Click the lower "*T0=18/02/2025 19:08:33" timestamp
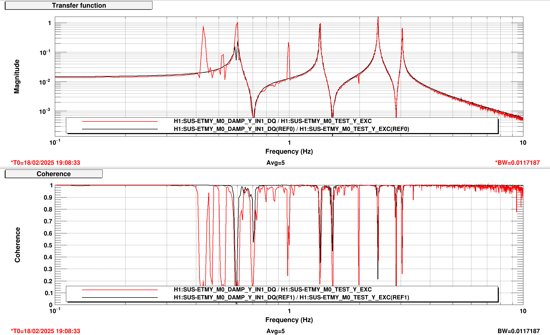This screenshot has height=335, width=550. click(x=45, y=331)
